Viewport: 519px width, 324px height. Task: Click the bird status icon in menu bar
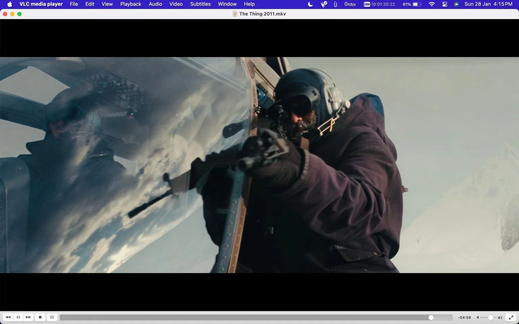coord(324,4)
